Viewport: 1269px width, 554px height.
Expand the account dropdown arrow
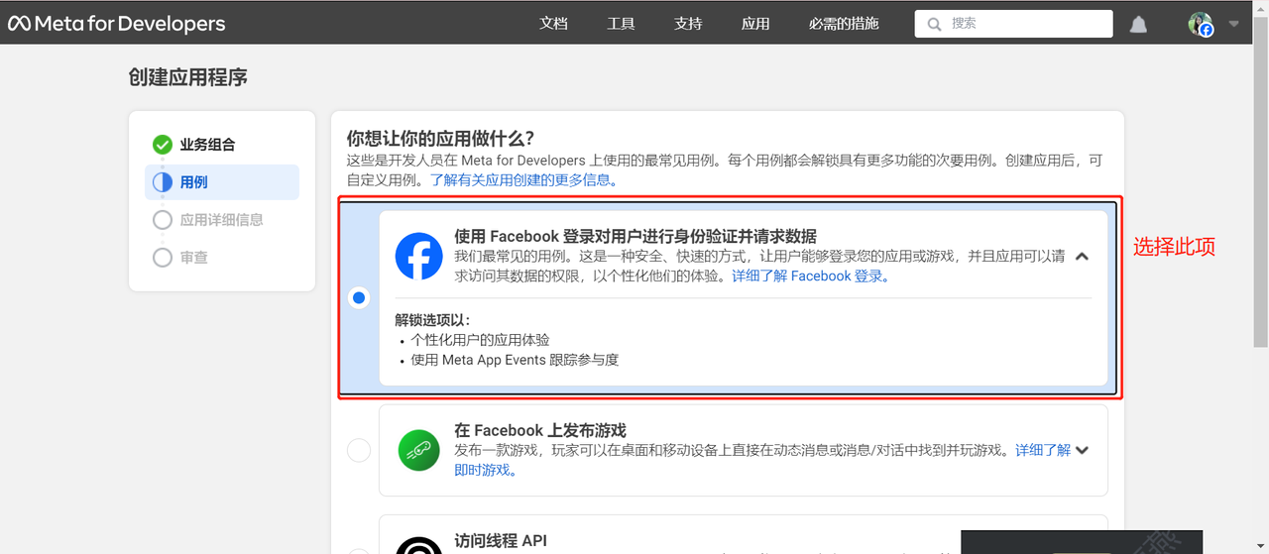pyautogui.click(x=1234, y=24)
